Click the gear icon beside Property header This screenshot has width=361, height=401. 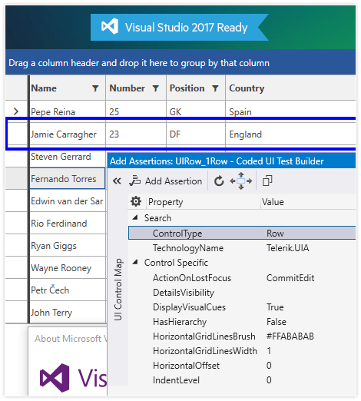coord(136,201)
